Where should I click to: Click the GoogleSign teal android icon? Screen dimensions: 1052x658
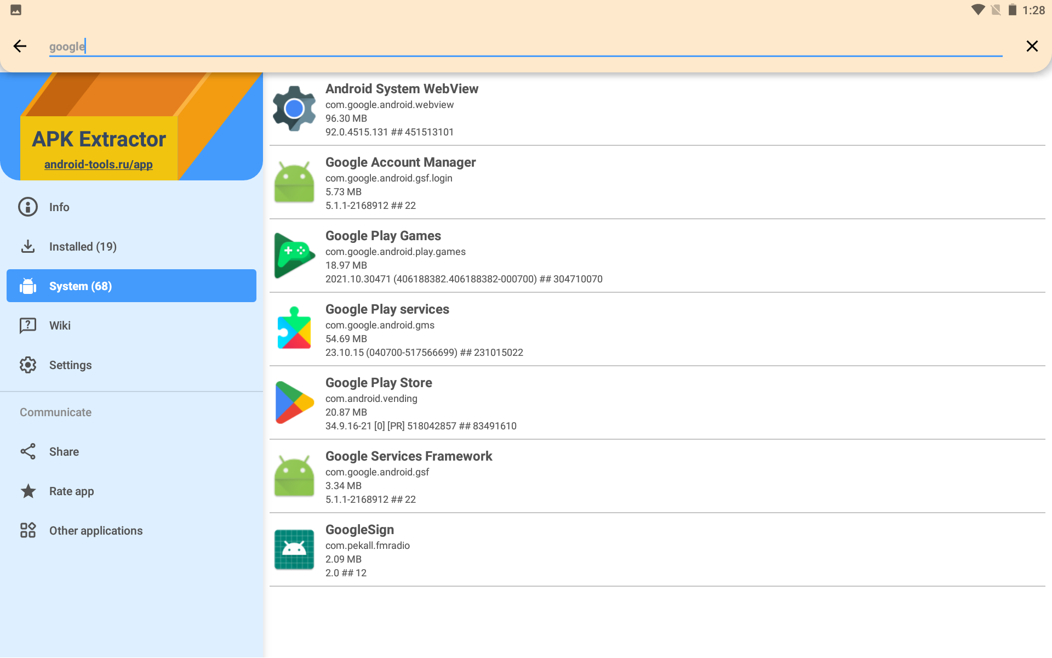(294, 549)
